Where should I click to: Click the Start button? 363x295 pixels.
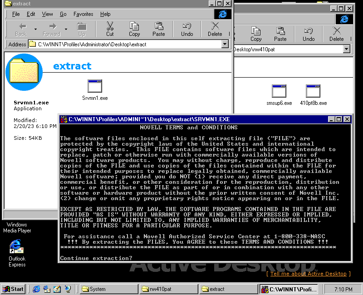point(13,289)
